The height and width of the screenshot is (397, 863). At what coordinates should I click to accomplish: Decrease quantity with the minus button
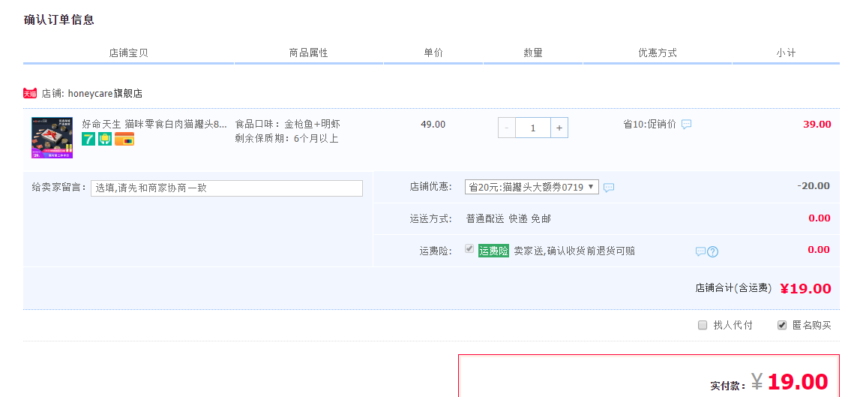[x=507, y=128]
